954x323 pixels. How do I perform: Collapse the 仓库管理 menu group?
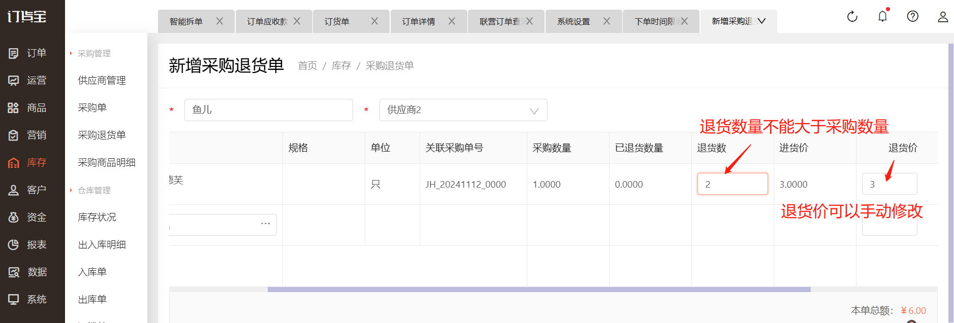tap(93, 191)
